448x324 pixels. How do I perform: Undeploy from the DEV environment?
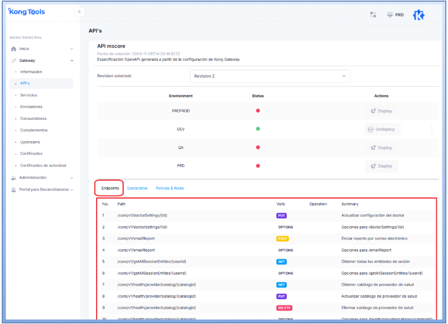click(x=381, y=129)
